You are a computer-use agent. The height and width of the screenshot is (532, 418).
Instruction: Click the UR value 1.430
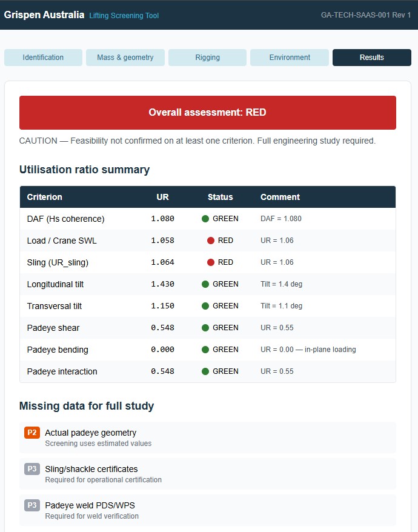(x=162, y=284)
